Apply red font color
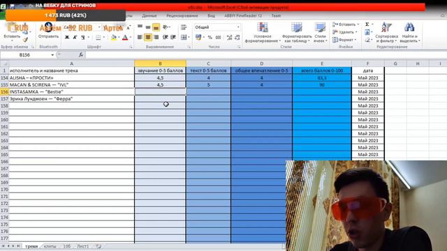This screenshot has width=447, height=251. [x=125, y=37]
